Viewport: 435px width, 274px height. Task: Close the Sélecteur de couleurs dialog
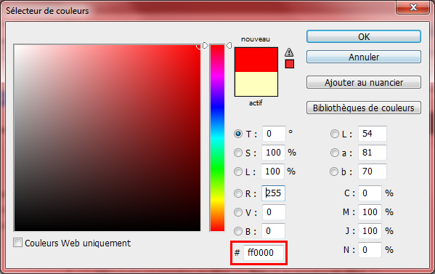point(413,7)
